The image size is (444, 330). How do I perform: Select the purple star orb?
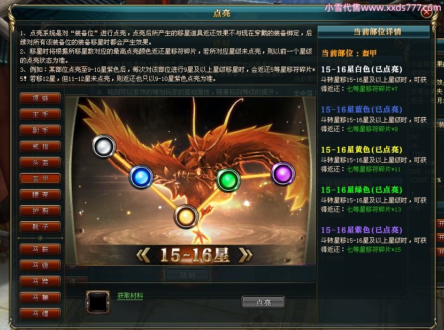coord(283,174)
